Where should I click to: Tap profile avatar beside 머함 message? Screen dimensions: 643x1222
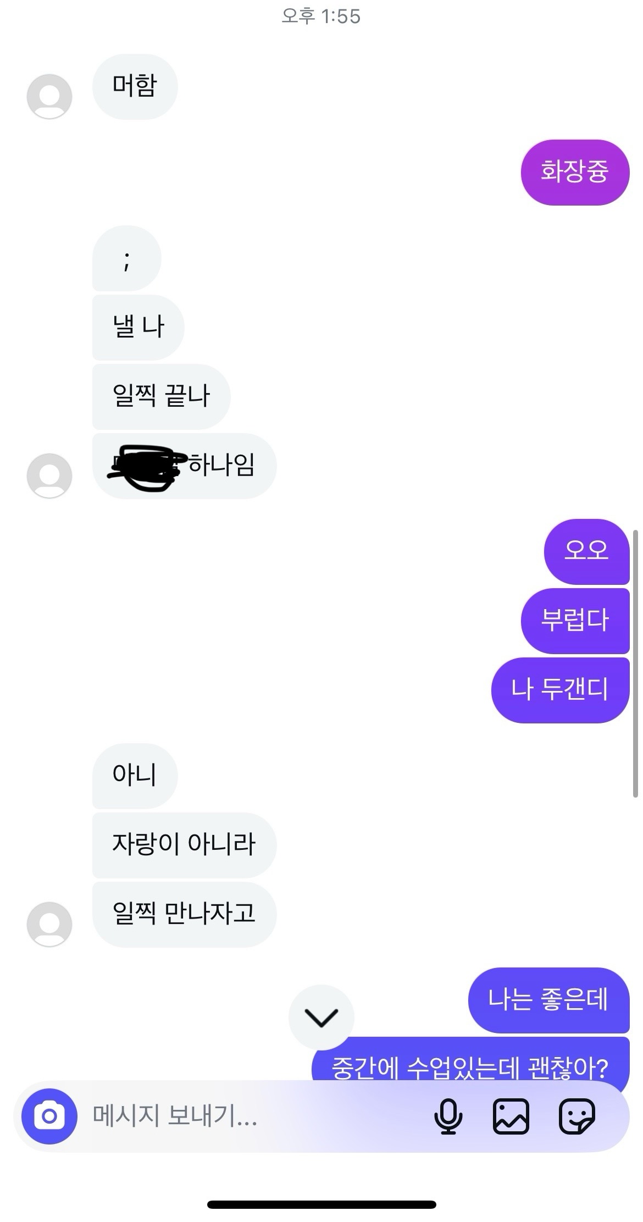pos(49,96)
